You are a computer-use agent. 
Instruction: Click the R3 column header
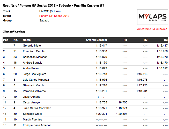pos(166,40)
